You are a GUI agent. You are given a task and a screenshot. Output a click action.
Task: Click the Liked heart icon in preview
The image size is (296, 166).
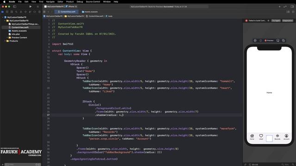click(x=261, y=136)
